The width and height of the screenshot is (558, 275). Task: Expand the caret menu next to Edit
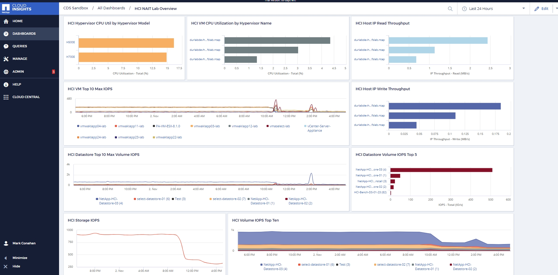point(556,8)
